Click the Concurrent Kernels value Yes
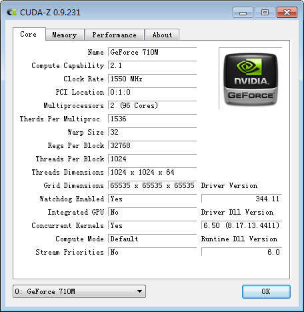 click(x=153, y=225)
